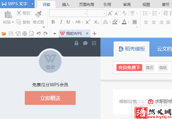
Task: Open print preview icon
Action: 32,34
